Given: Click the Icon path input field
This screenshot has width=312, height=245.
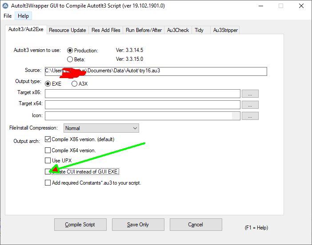Looking at the screenshot, I should click(x=143, y=116).
